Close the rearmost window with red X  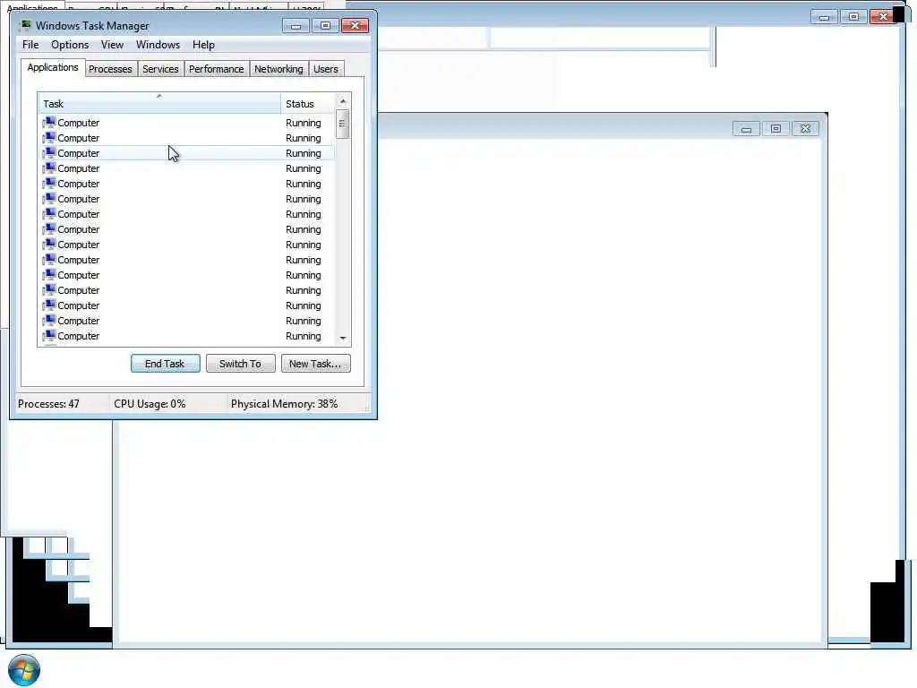click(x=882, y=17)
